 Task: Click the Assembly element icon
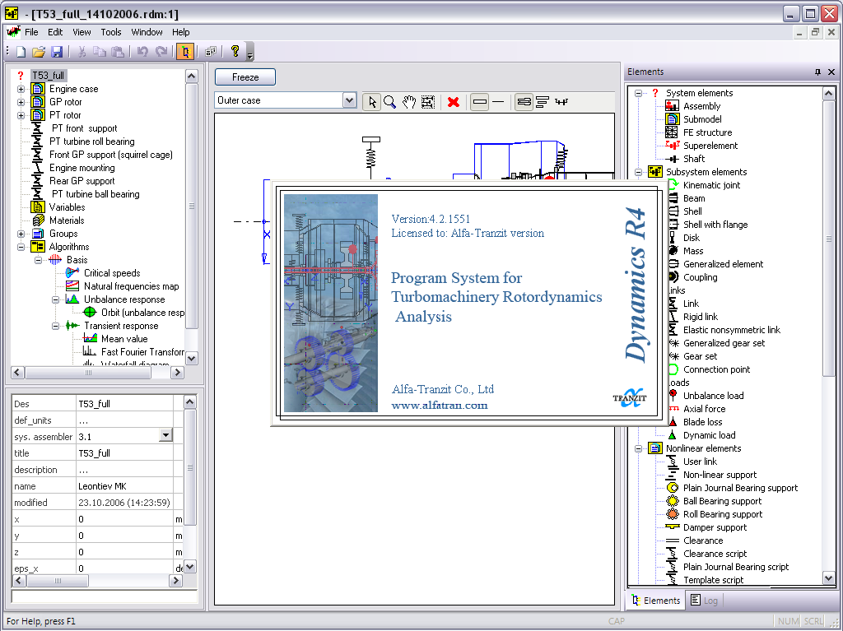672,106
